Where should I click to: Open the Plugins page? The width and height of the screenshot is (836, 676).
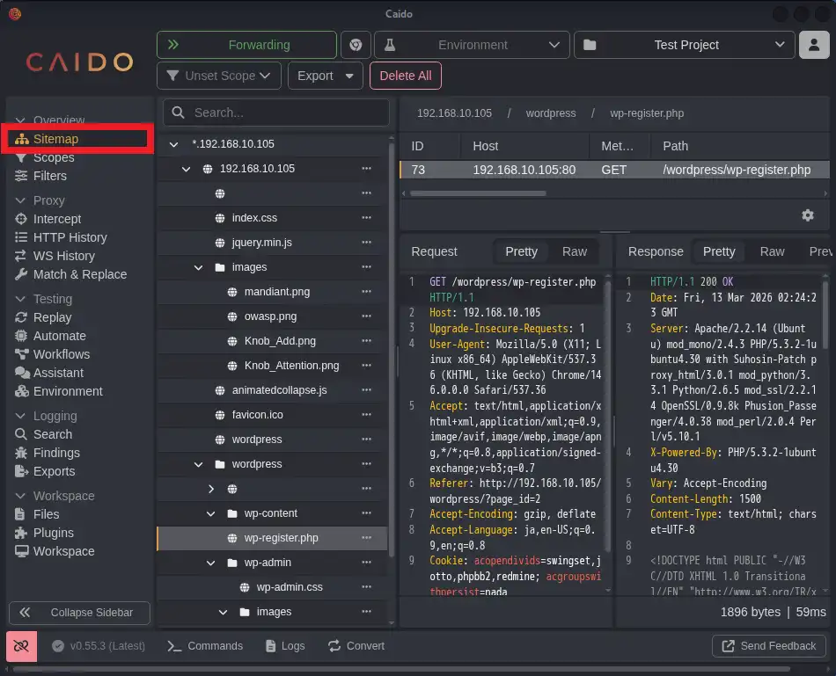[54, 533]
